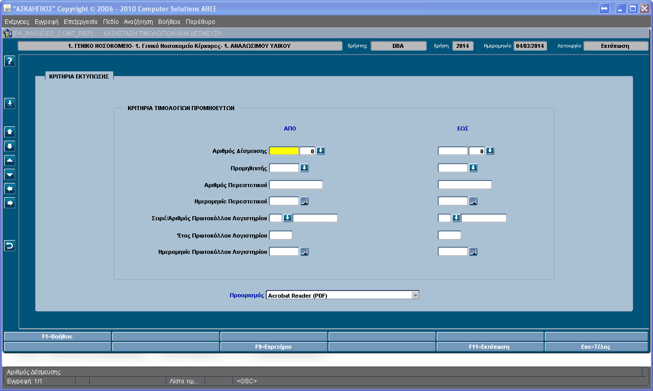Image resolution: width=653 pixels, height=391 pixels.
Task: Open the Παράθυρο menu
Action: 200,22
